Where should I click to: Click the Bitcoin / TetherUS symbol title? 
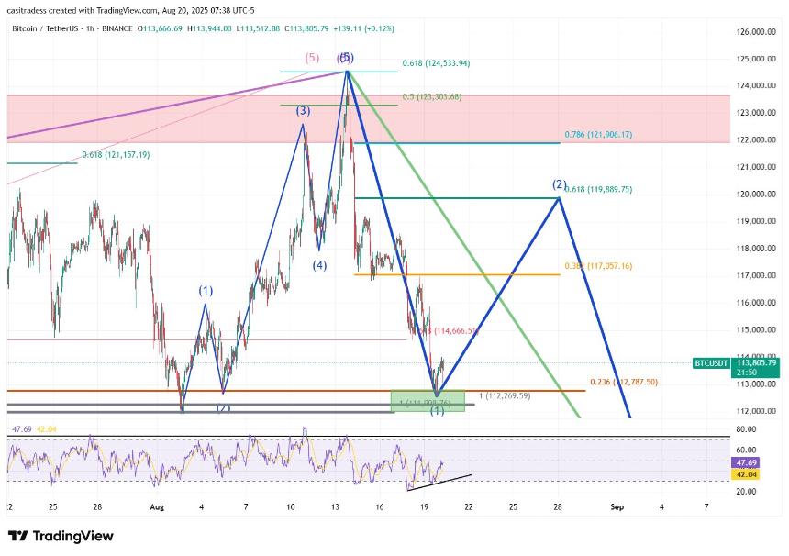point(45,29)
